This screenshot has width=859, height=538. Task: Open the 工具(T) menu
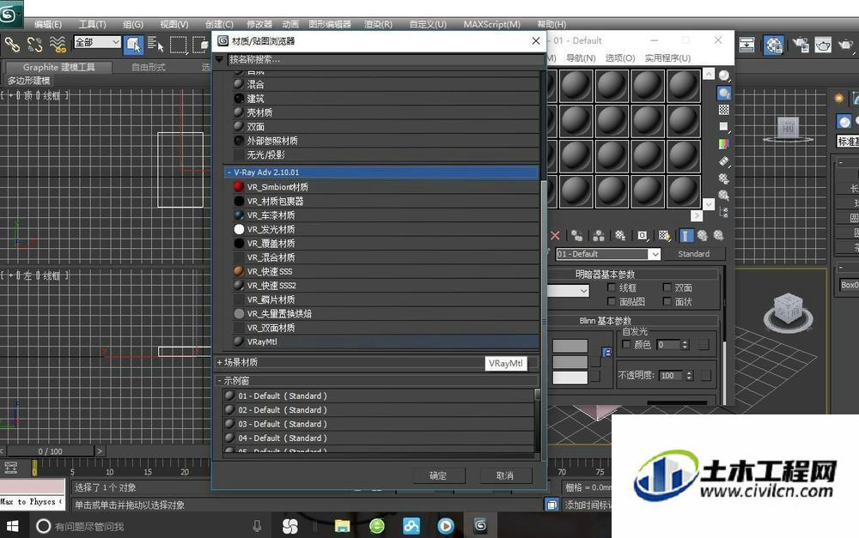[92, 24]
